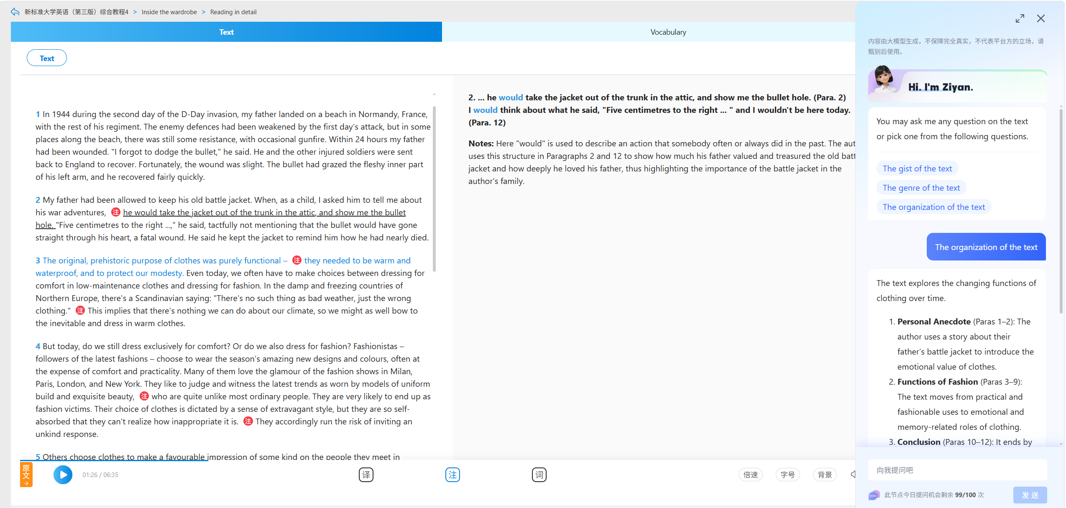The height and width of the screenshot is (508, 1066).
Task: Toggle the vocabulary 词 icon
Action: click(539, 475)
